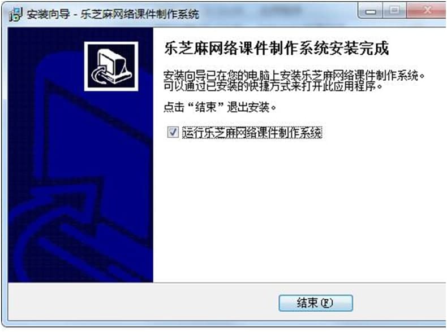Click the gray bottom bar left of 结束
447x332 pixels.
coord(143,303)
